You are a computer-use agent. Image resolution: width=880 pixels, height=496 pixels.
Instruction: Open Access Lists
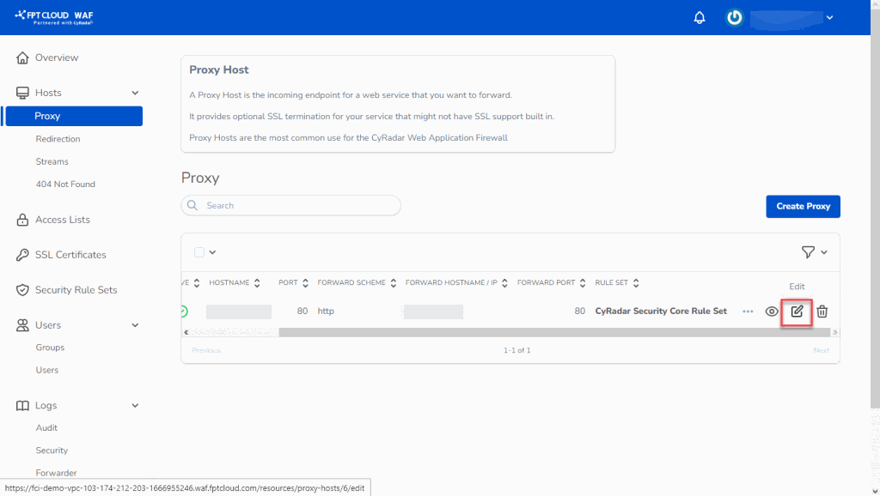62,220
